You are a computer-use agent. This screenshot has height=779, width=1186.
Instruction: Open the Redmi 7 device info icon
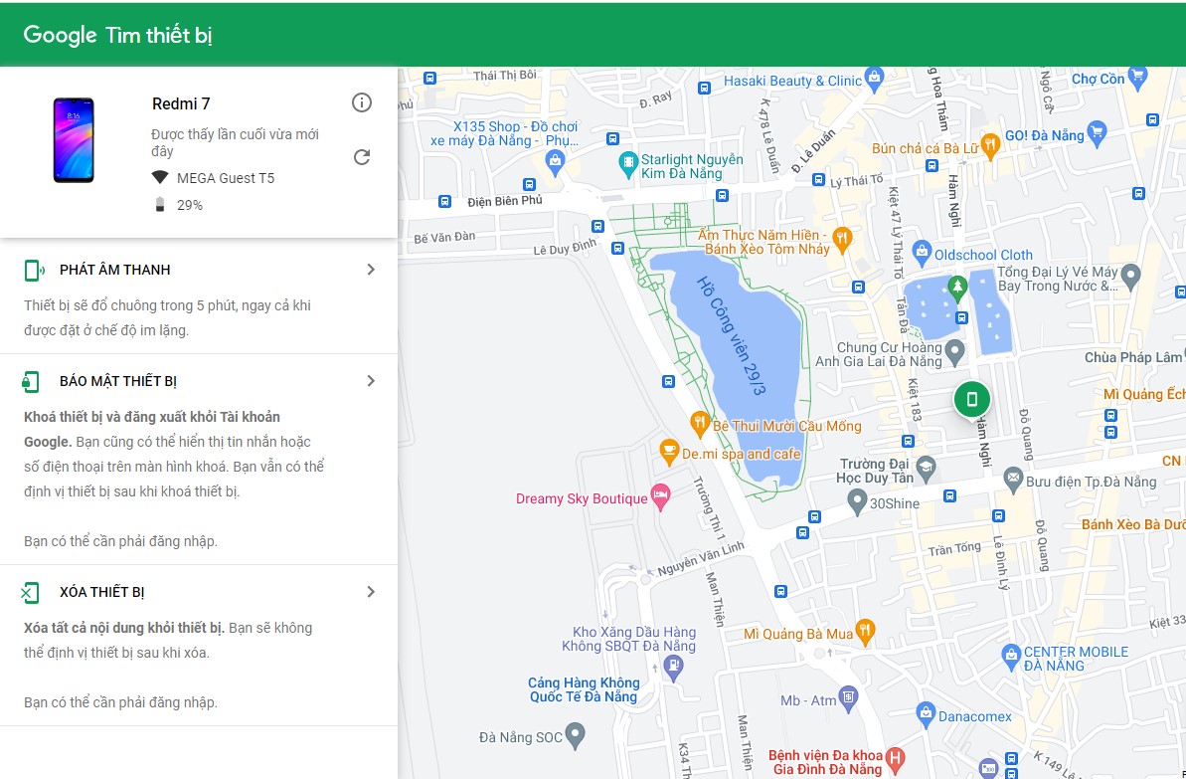click(x=362, y=102)
